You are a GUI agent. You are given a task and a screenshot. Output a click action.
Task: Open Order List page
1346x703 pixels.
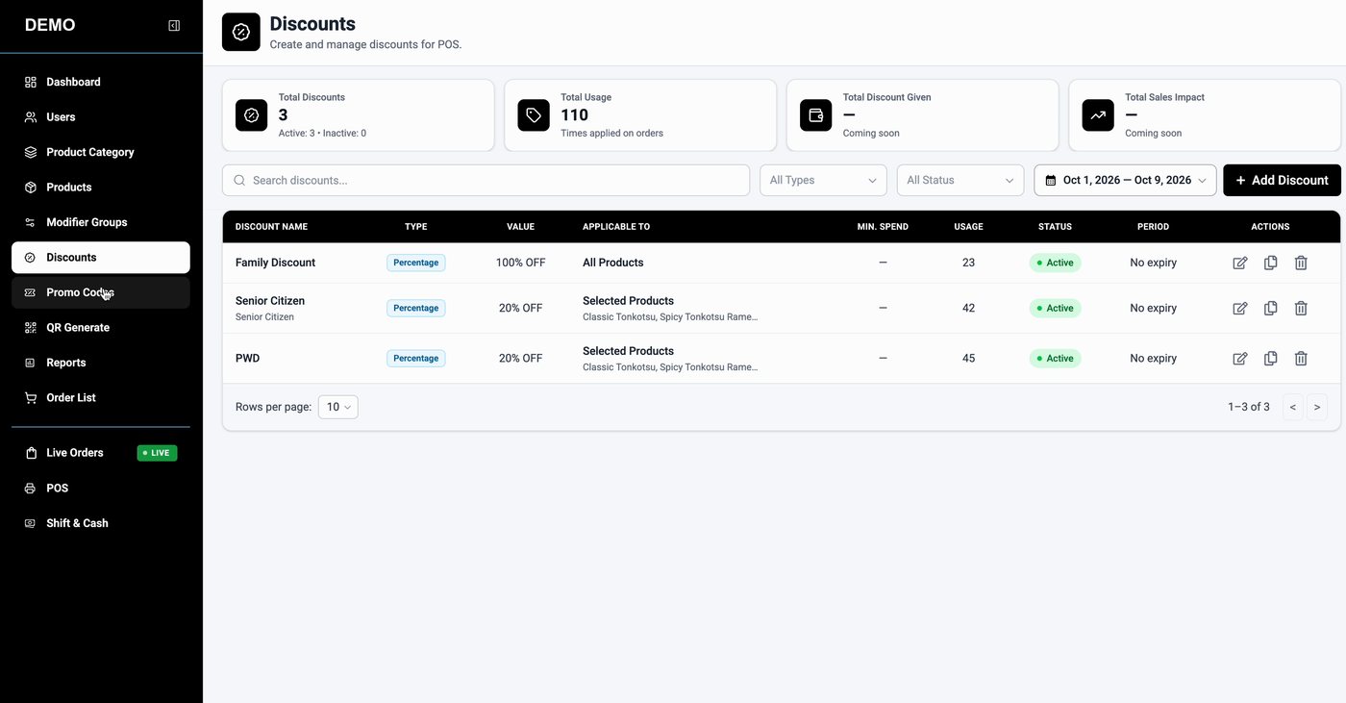101,398
